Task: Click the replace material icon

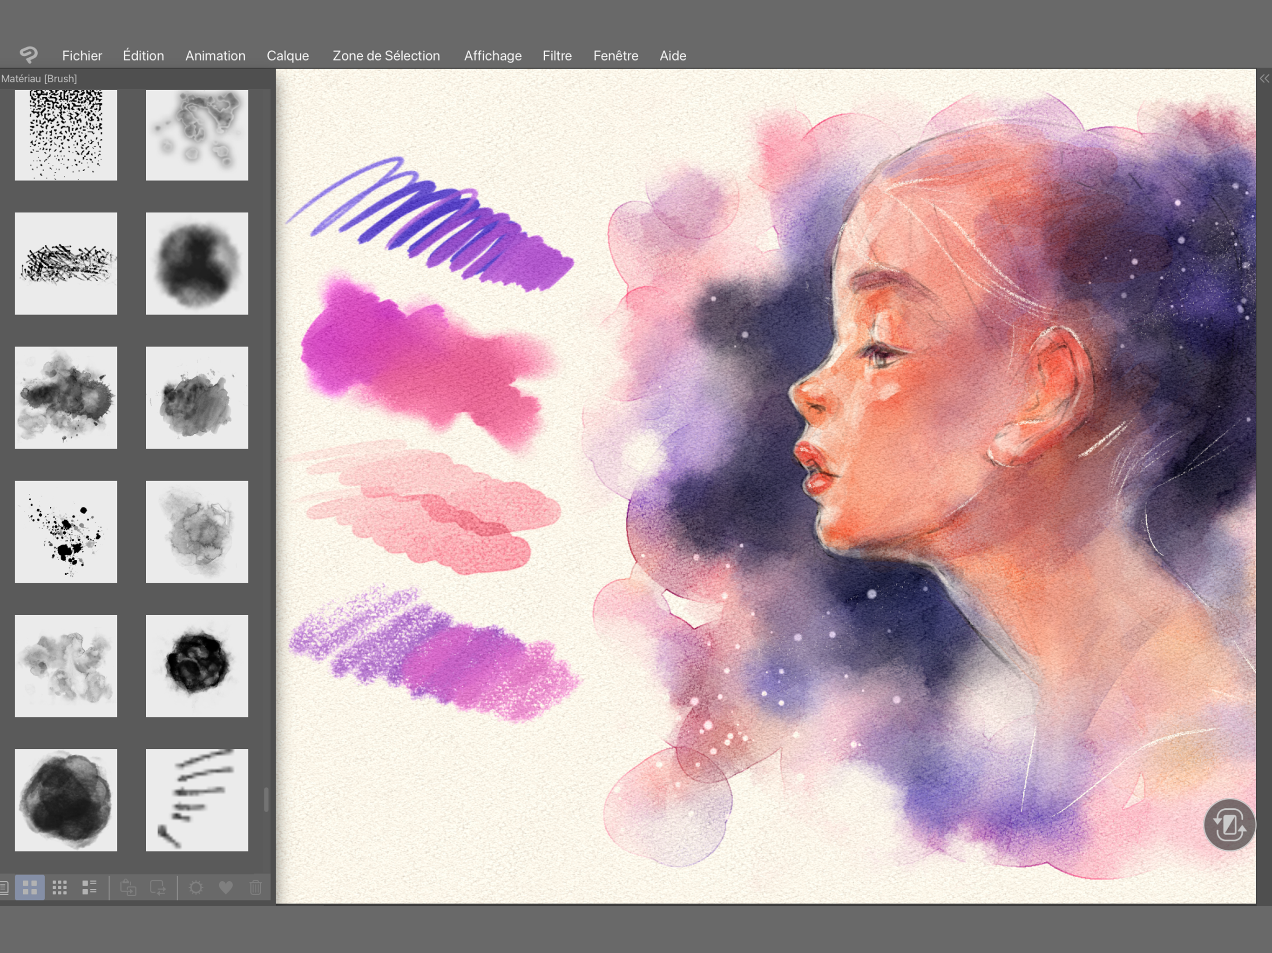Action: 158,887
